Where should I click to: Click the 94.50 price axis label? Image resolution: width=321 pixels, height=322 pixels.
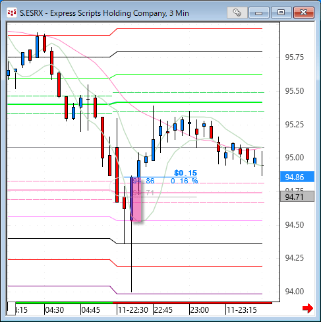click(295, 225)
